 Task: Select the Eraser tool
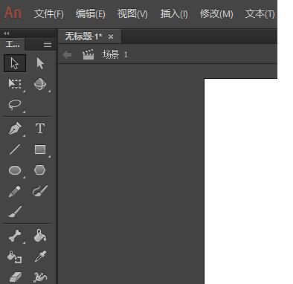[15, 277]
